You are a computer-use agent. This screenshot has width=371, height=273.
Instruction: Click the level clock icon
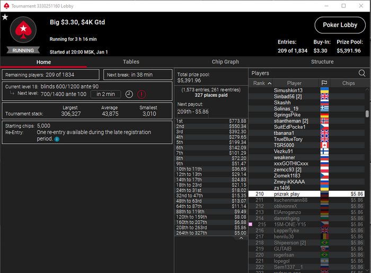tap(129, 94)
